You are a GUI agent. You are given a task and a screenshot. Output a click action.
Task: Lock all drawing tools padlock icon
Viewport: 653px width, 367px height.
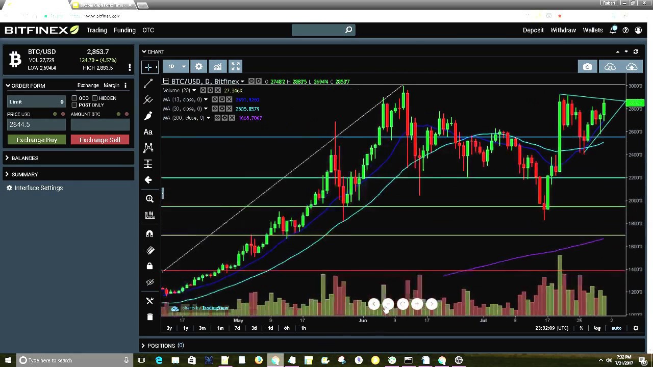[x=149, y=266]
